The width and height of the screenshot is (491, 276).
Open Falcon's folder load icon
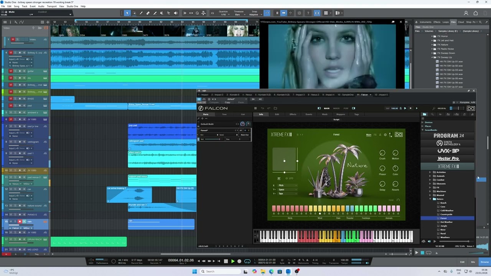[x=275, y=108]
